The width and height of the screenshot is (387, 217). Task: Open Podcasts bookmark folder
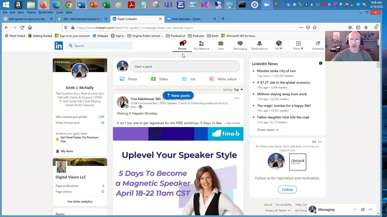point(196,36)
